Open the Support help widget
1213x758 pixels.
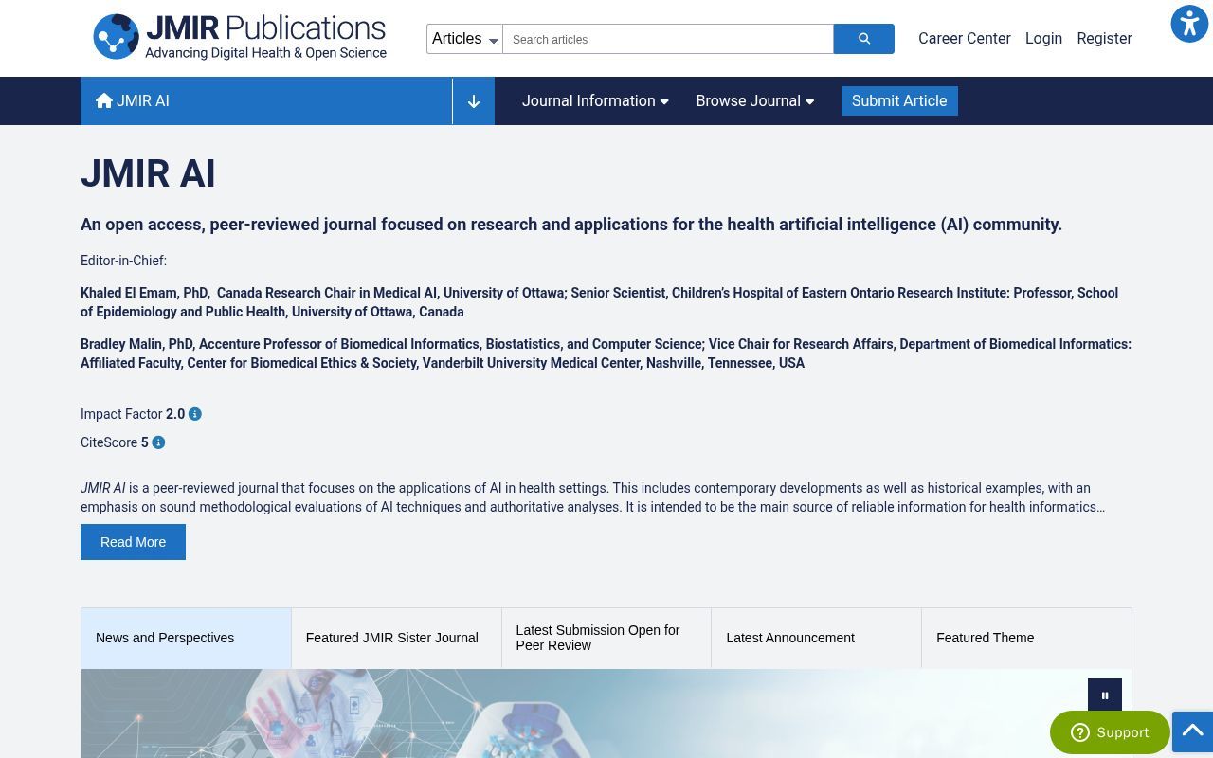pyautogui.click(x=1110, y=732)
